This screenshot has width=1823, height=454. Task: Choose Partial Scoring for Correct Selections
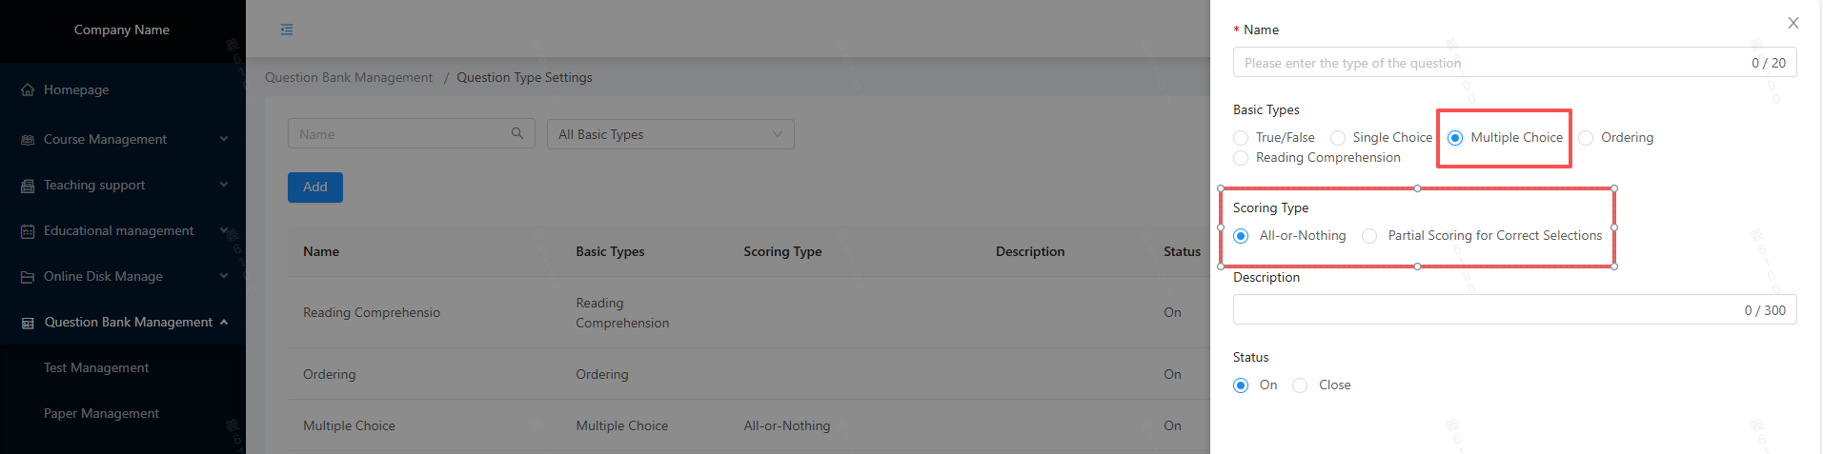pos(1369,236)
